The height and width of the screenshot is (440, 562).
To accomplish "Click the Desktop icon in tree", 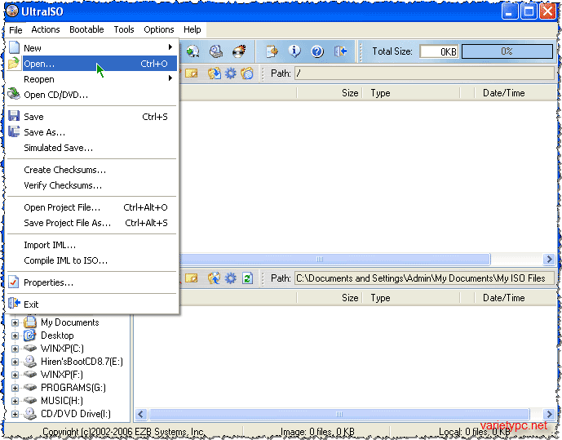I will click(29, 336).
